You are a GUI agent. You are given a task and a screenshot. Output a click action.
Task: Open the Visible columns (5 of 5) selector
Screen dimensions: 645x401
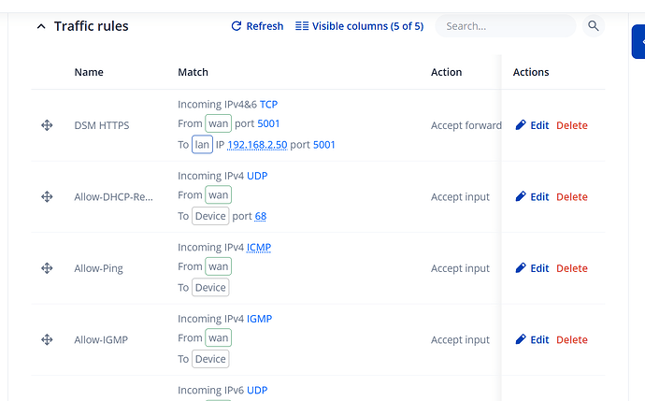click(x=359, y=26)
